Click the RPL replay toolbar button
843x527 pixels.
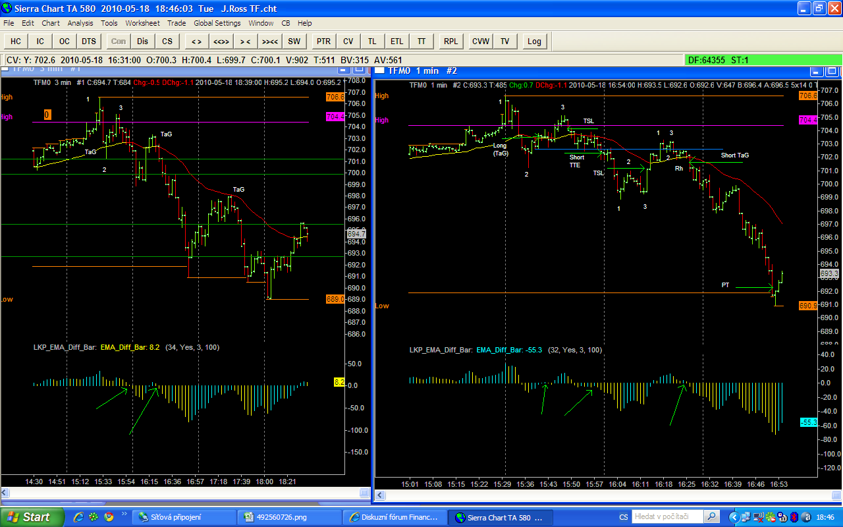450,42
